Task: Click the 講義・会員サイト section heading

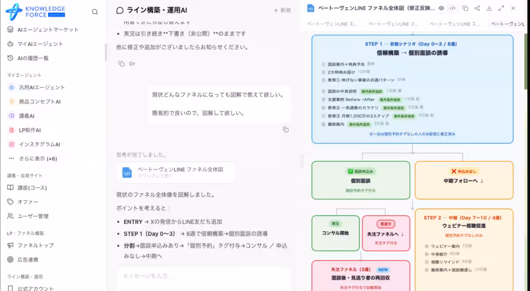Action: (x=25, y=176)
